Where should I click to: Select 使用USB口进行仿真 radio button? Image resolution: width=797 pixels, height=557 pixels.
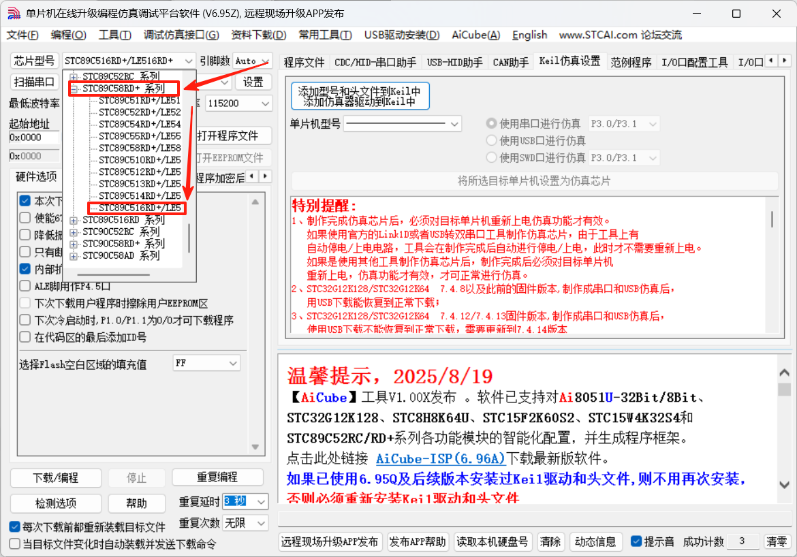pyautogui.click(x=491, y=140)
